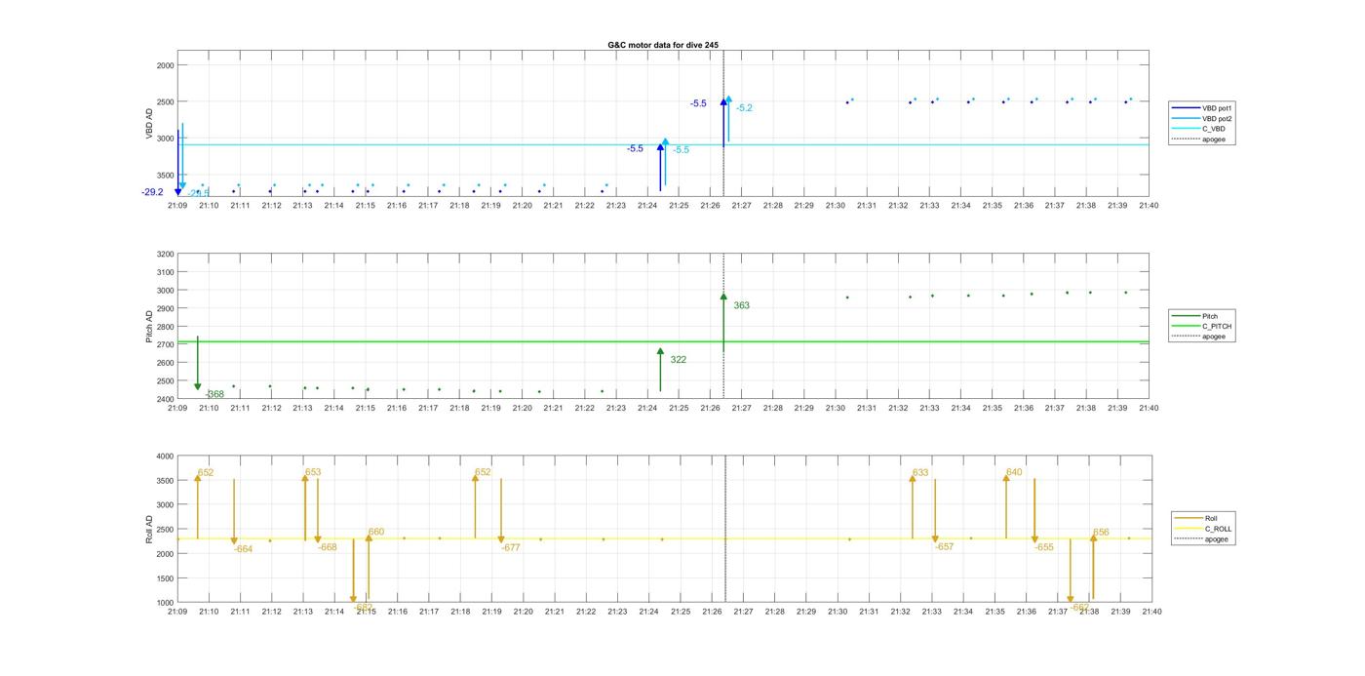1365x676 pixels.
Task: Click the "653" roll annotation
Action: pos(313,472)
